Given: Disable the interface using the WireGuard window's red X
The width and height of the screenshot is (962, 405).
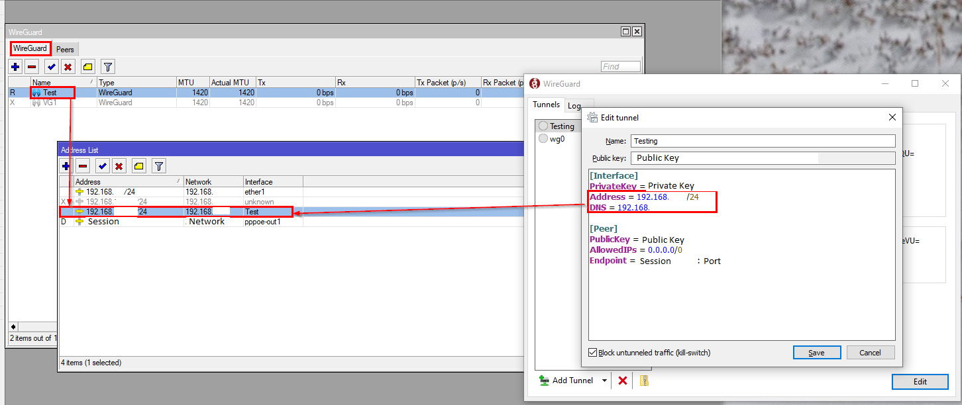Looking at the screenshot, I should [x=68, y=67].
